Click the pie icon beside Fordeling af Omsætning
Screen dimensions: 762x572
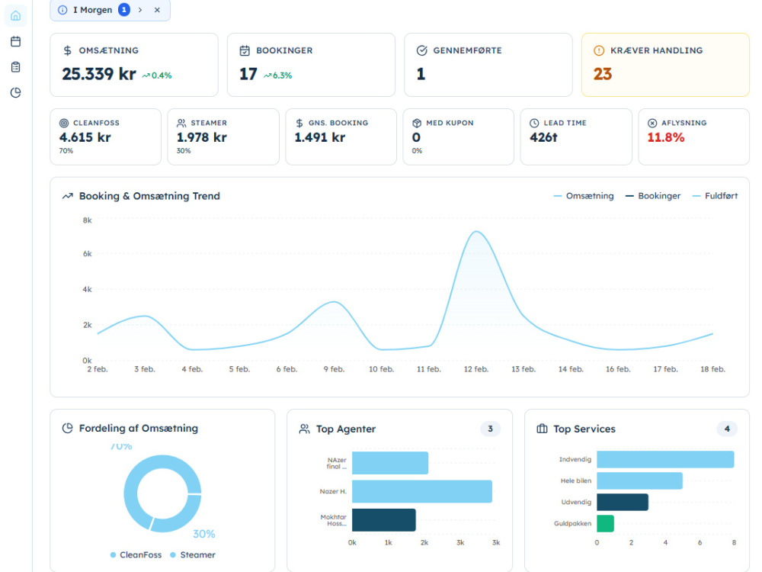68,428
